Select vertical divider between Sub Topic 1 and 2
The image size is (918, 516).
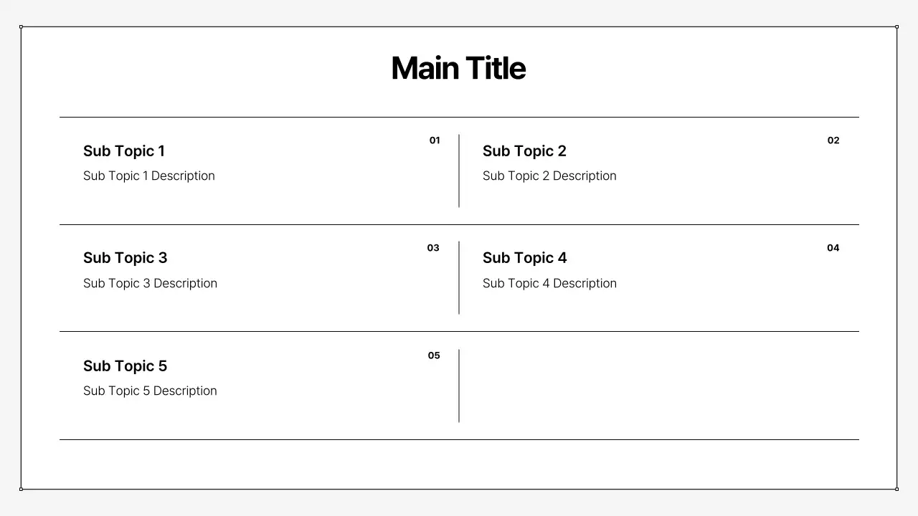pos(459,171)
